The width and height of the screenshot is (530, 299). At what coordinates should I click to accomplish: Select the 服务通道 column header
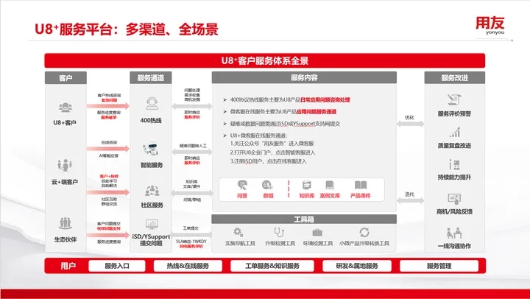151,78
